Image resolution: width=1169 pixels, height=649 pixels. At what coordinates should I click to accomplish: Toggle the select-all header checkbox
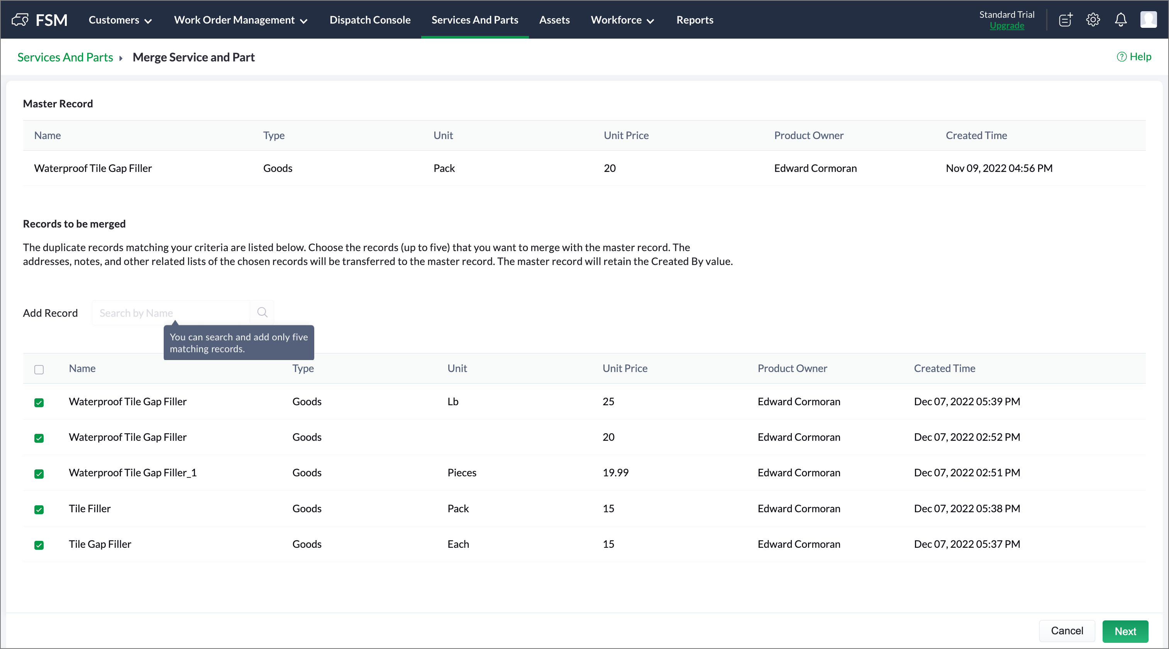click(39, 369)
